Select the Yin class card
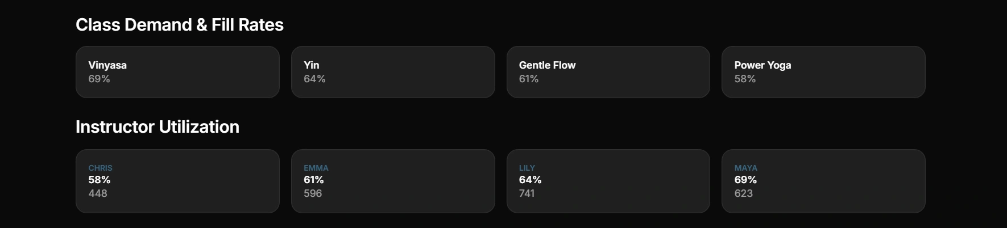This screenshot has height=228, width=1007. [x=392, y=72]
